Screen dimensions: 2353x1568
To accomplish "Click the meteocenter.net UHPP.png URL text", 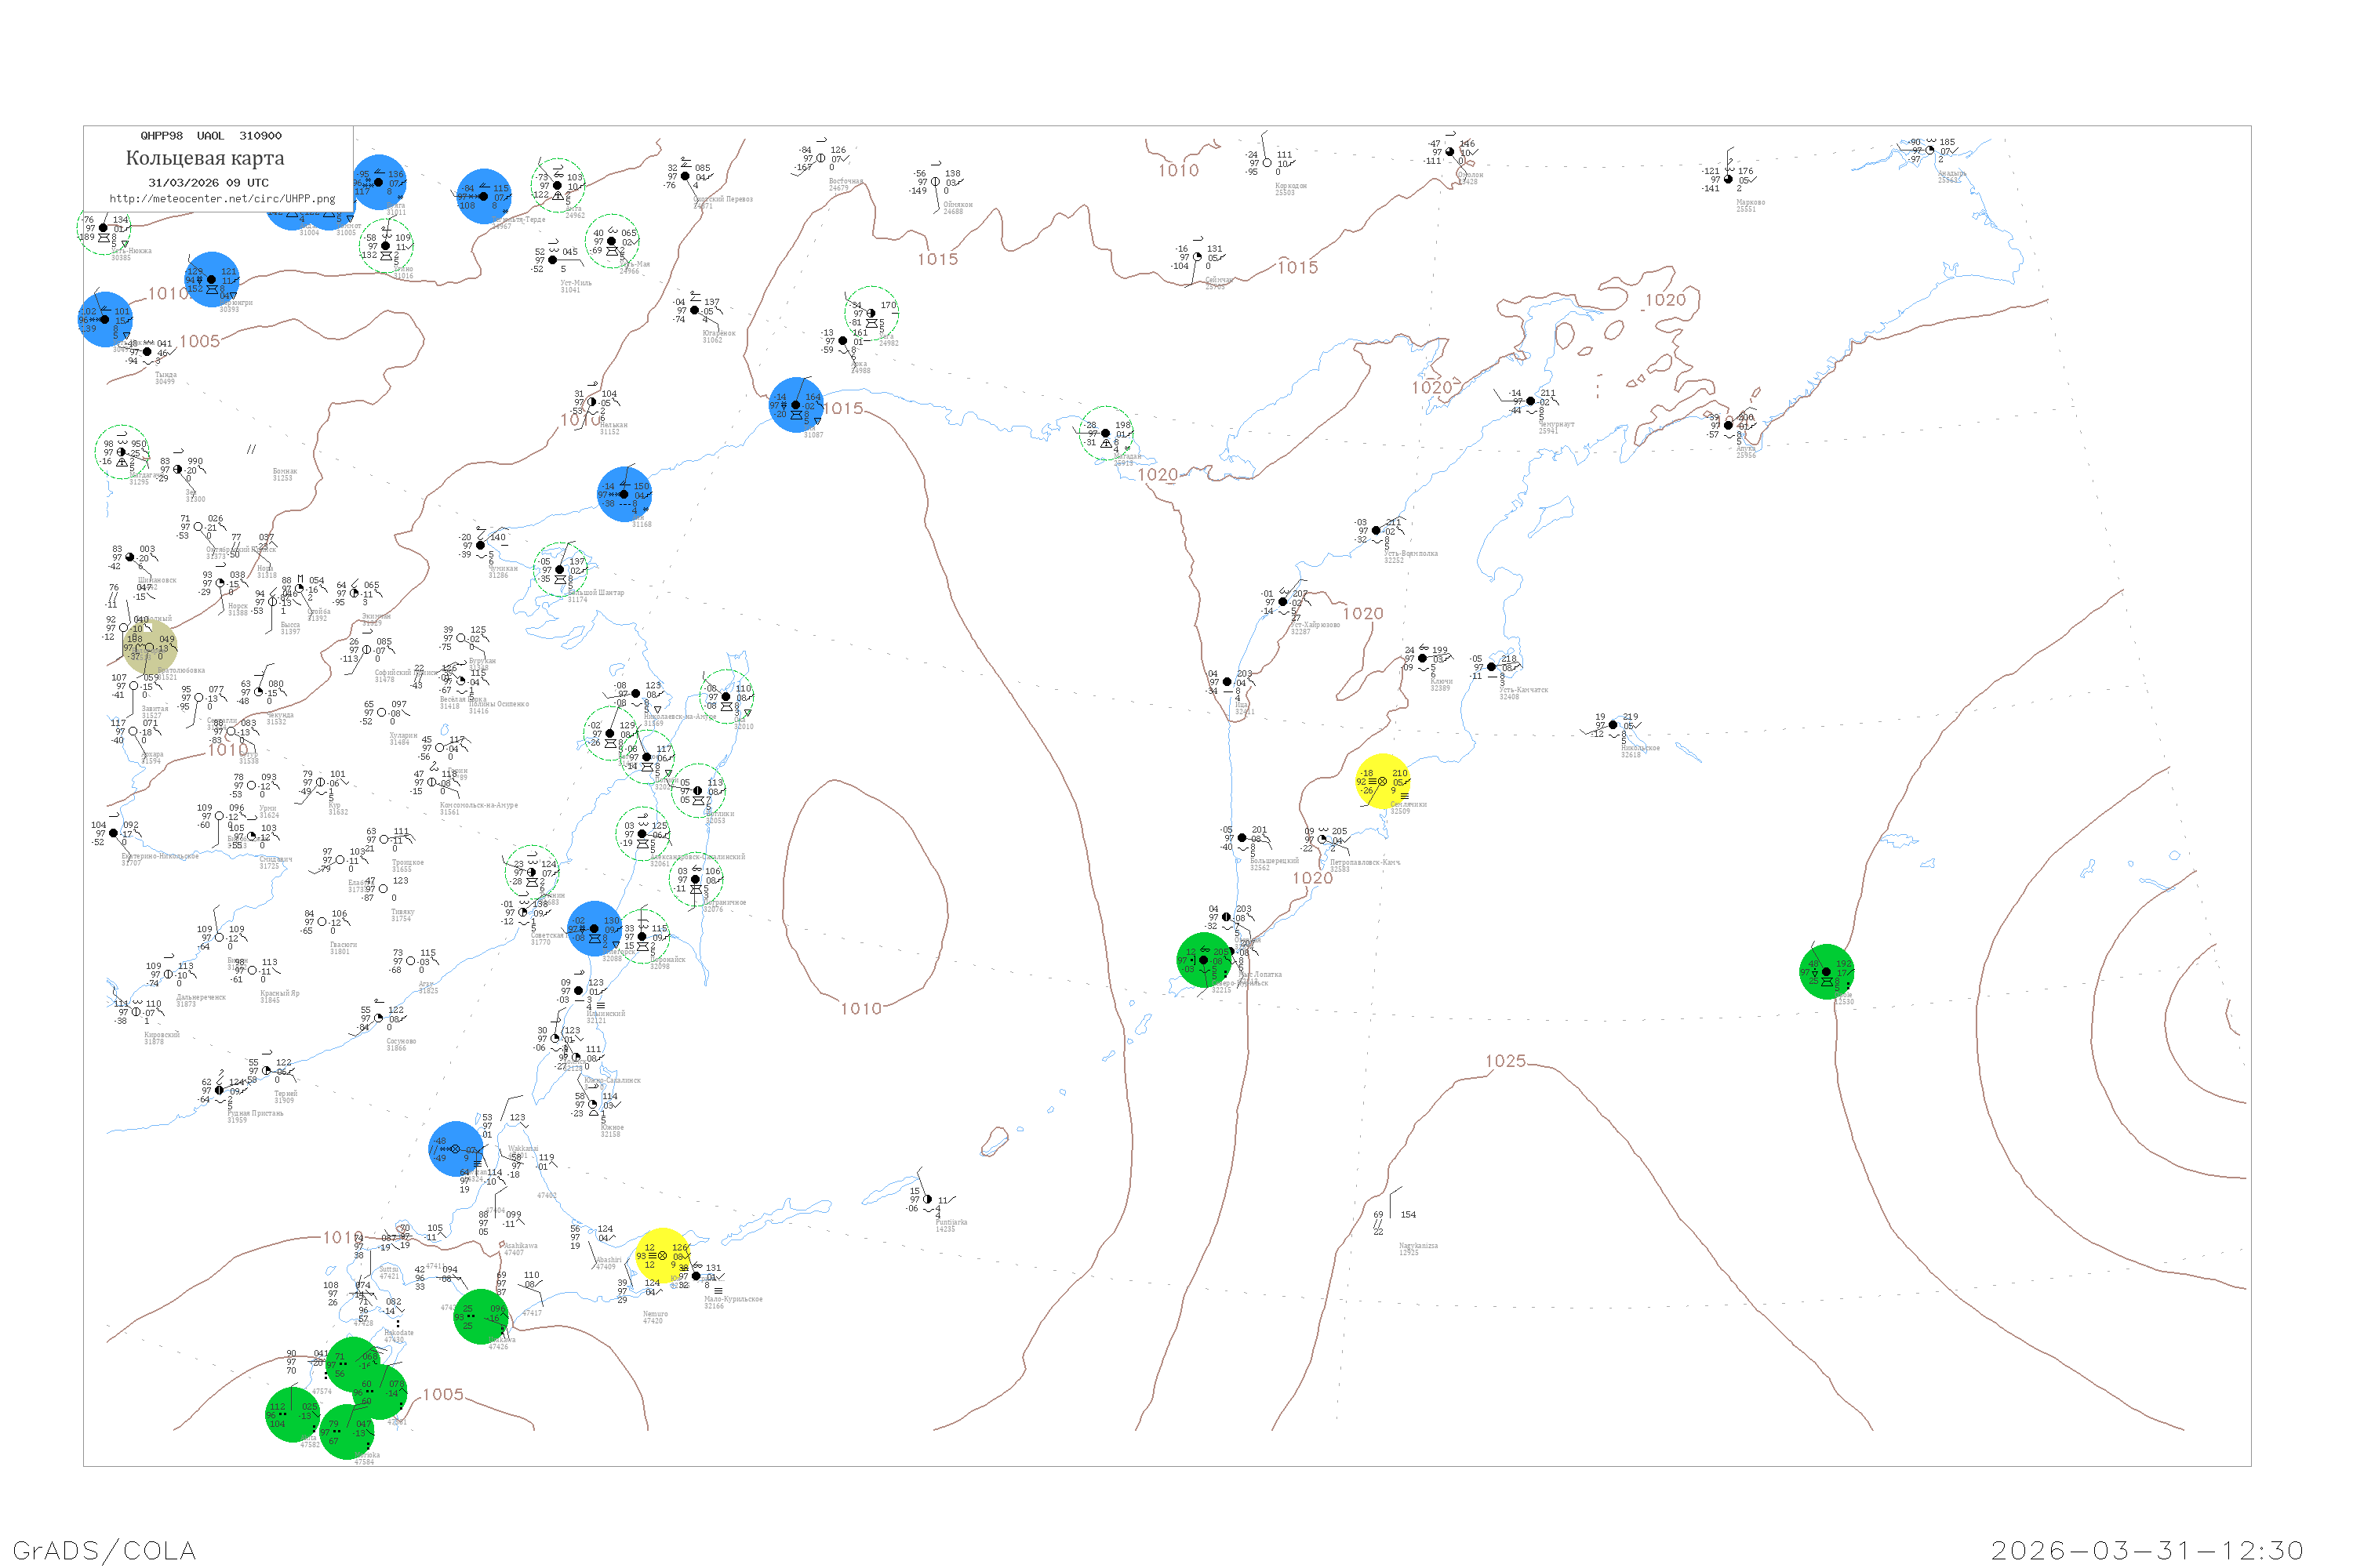I will coord(222,199).
